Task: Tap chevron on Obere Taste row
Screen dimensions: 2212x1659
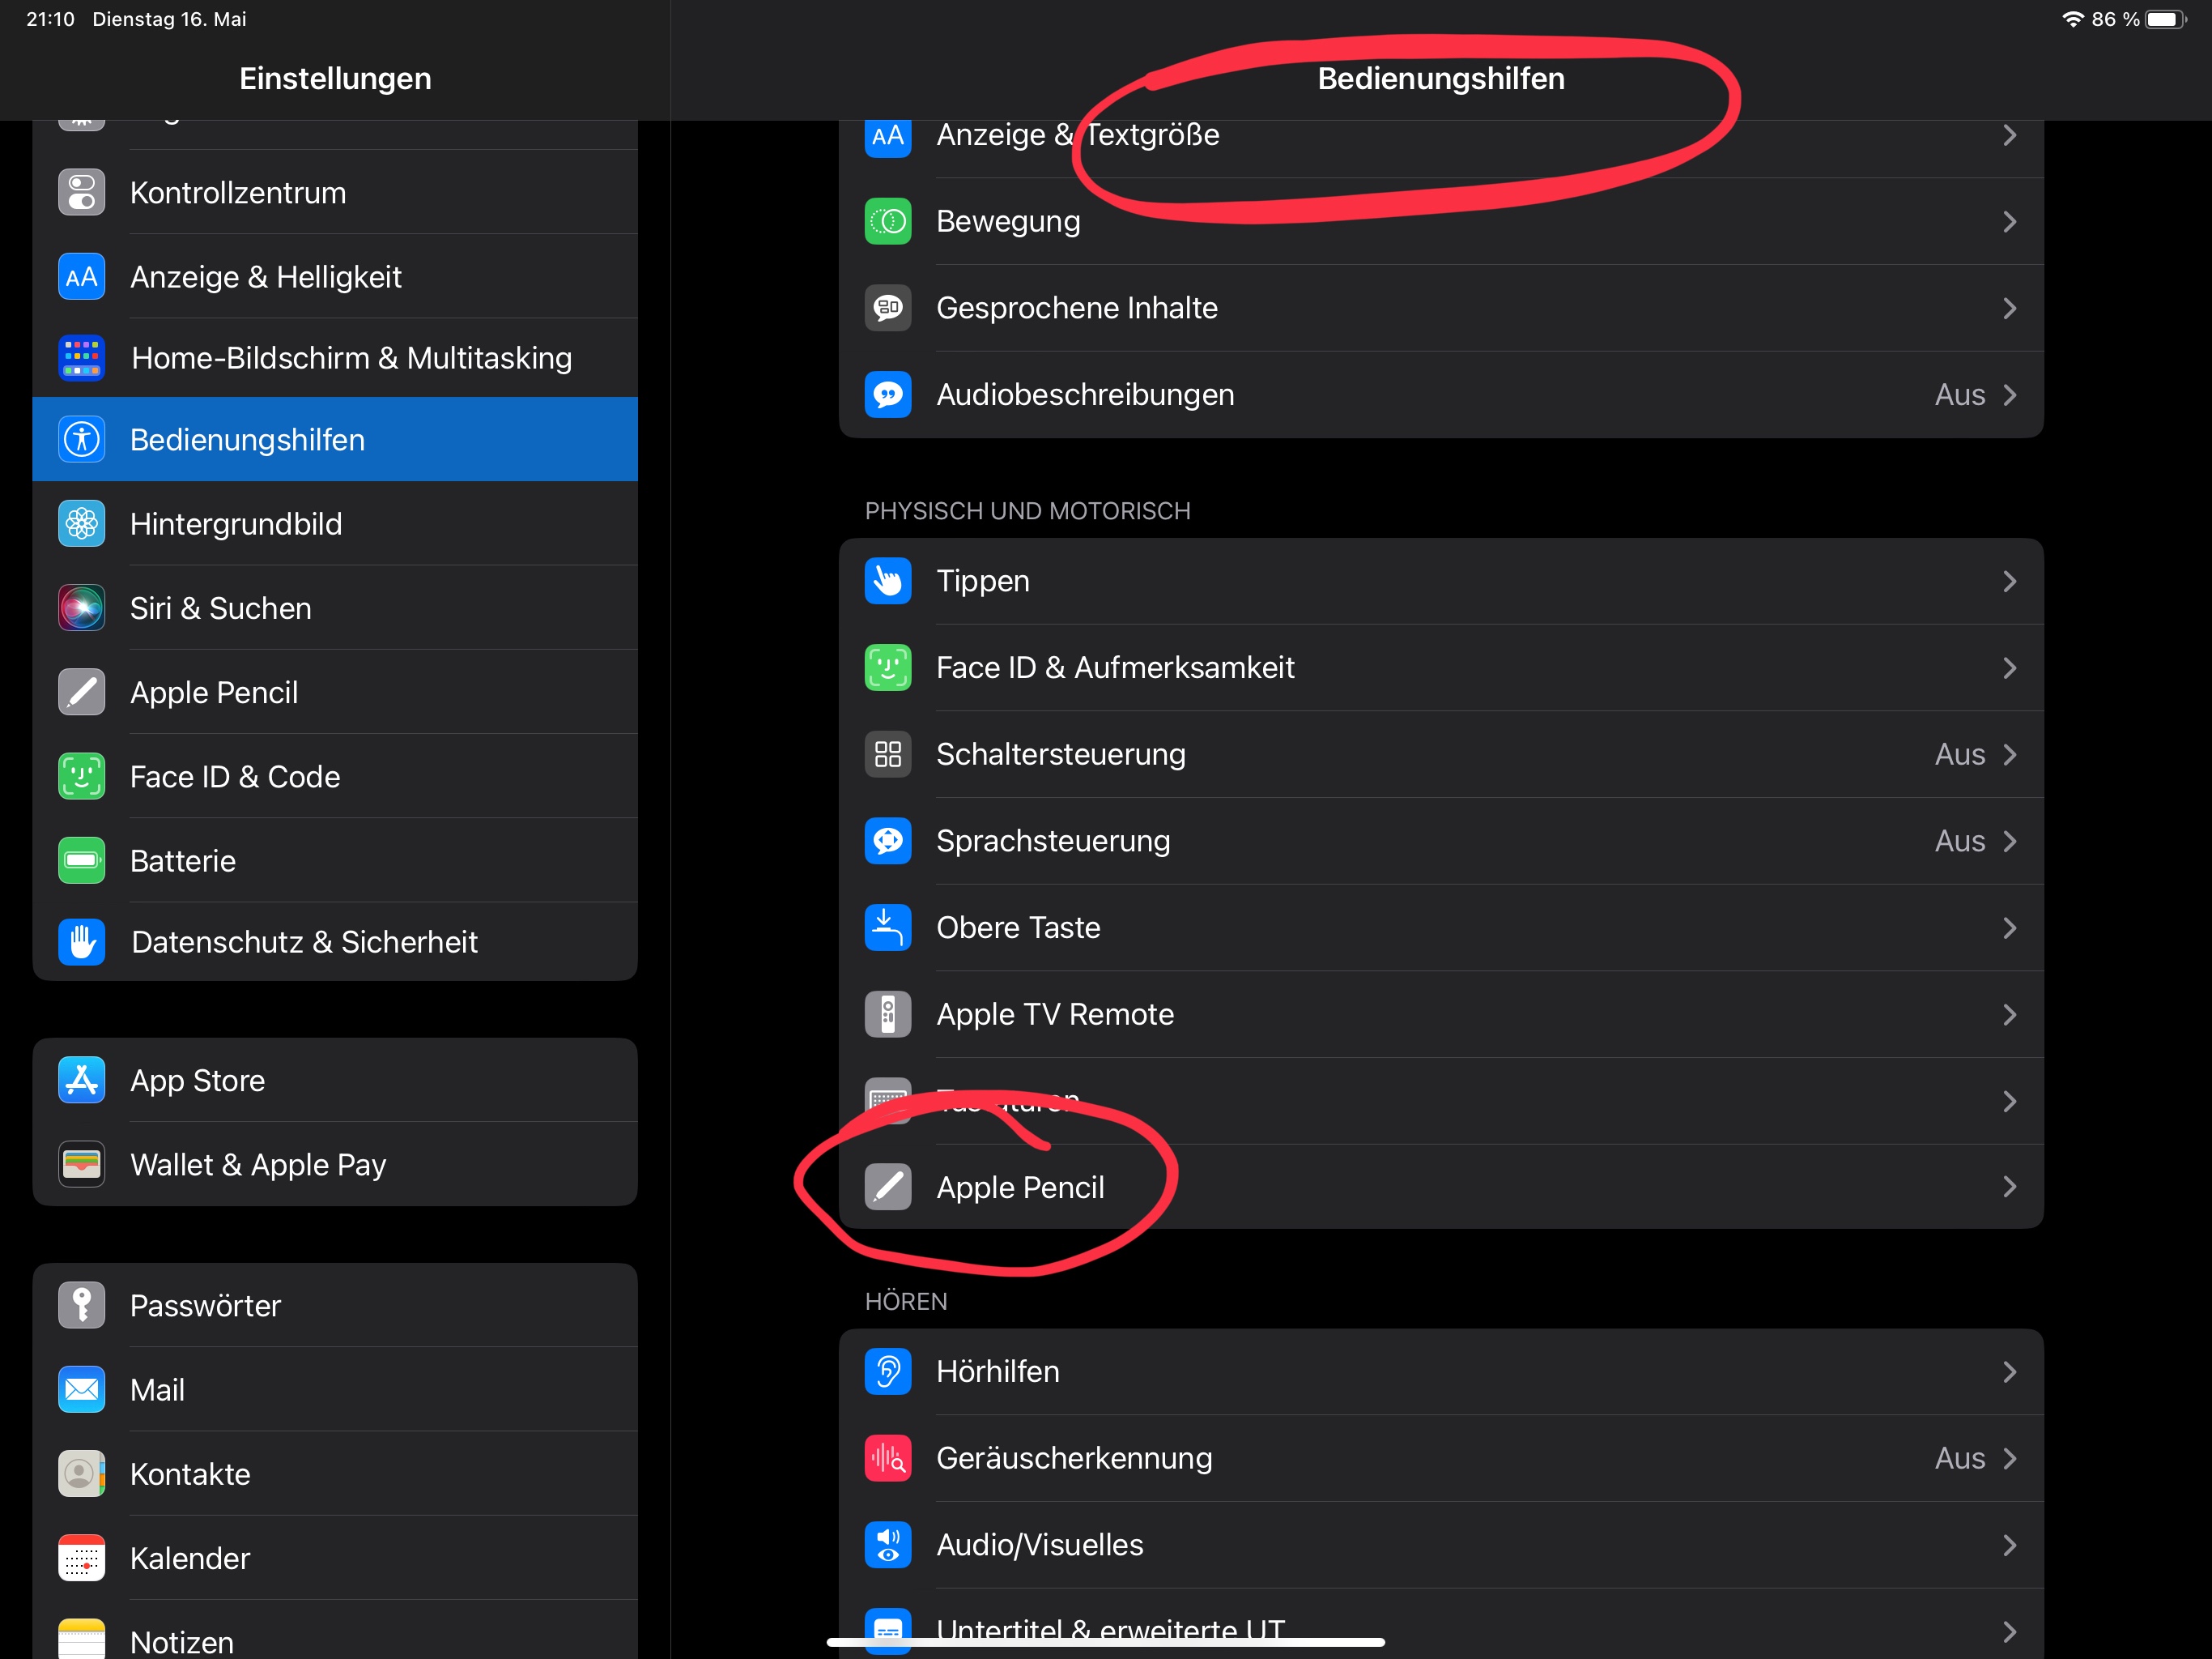Action: point(2009,928)
